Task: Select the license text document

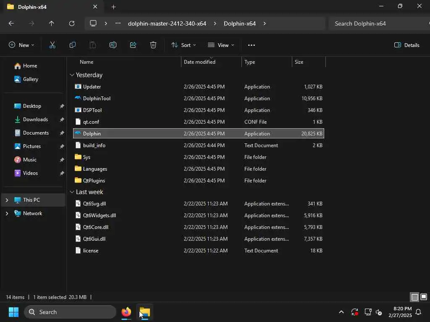Action: click(x=198, y=251)
